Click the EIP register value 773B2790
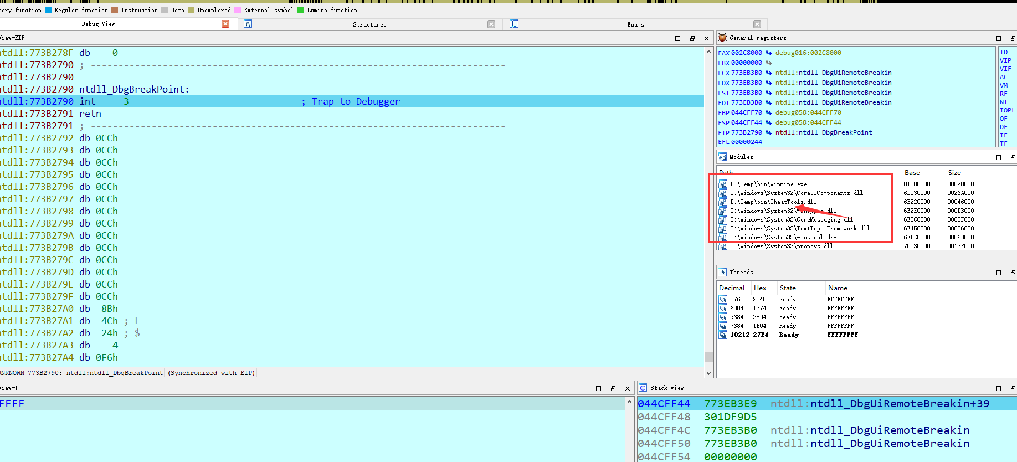Image resolution: width=1017 pixels, height=462 pixels. pos(747,132)
